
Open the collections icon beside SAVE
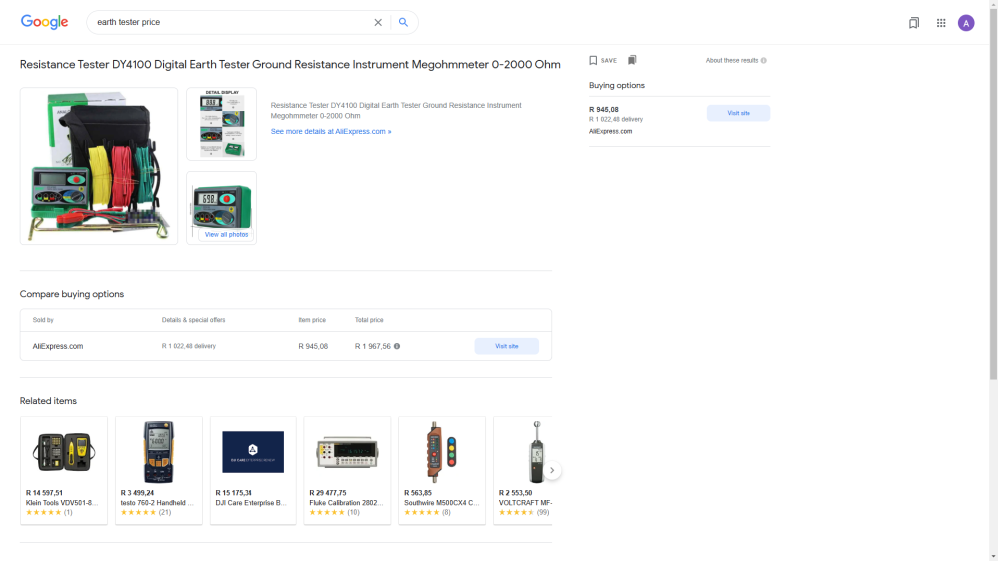[632, 60]
